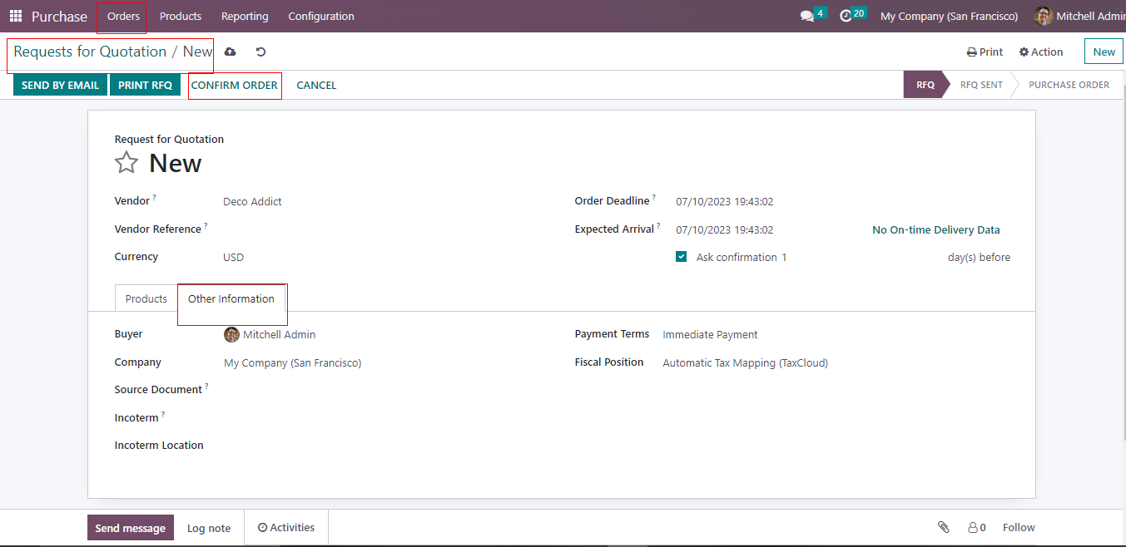This screenshot has height=547, width=1126.
Task: Open the Action gear dropdown
Action: pos(1041,52)
